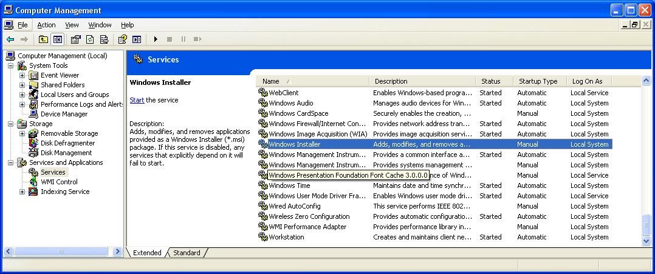Image resolution: width=655 pixels, height=274 pixels.
Task: Click the Start the service link
Action: [137, 100]
